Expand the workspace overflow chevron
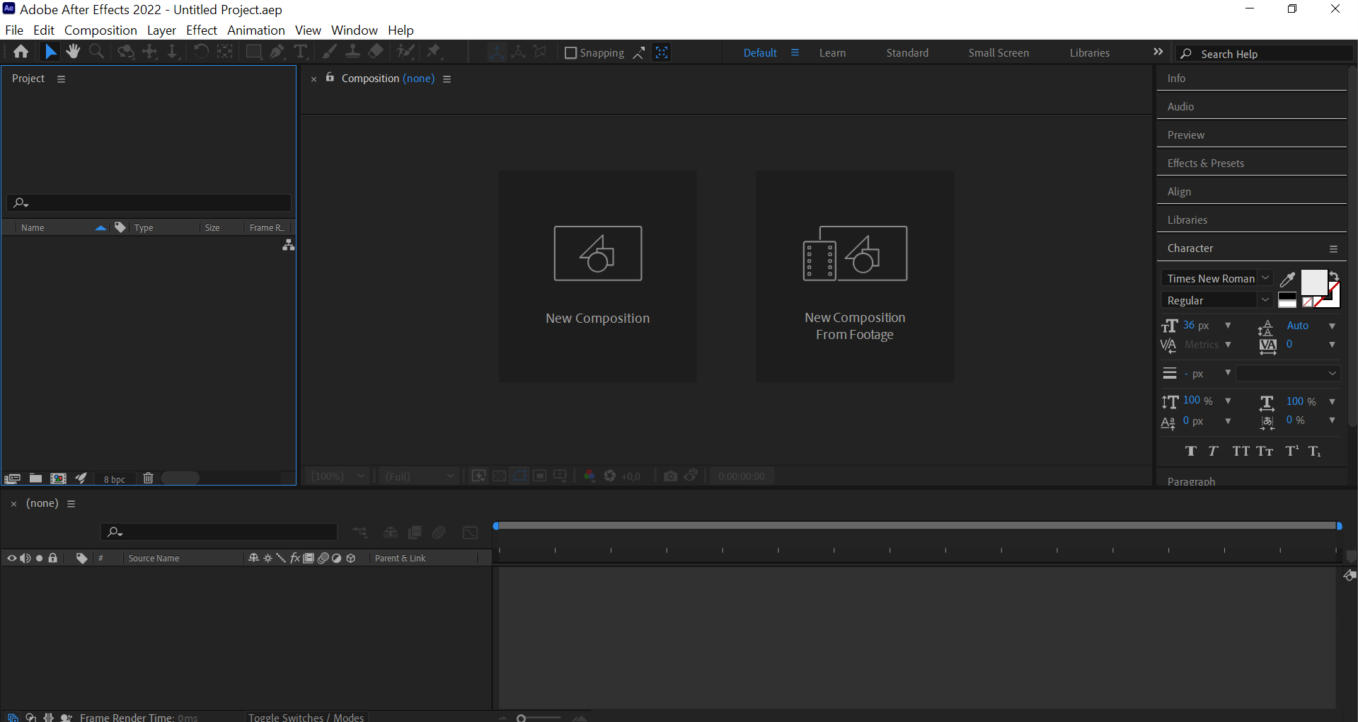 coord(1158,52)
